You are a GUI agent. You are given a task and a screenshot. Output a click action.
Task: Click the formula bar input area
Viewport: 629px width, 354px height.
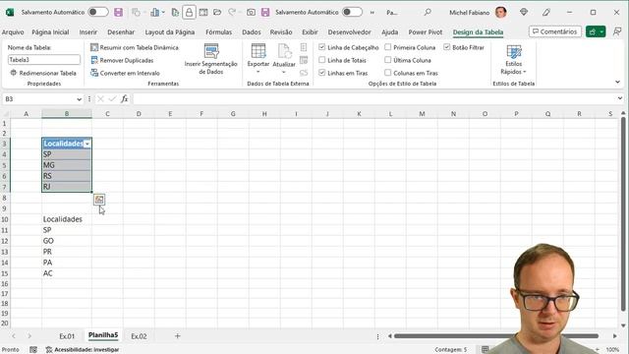(x=373, y=98)
